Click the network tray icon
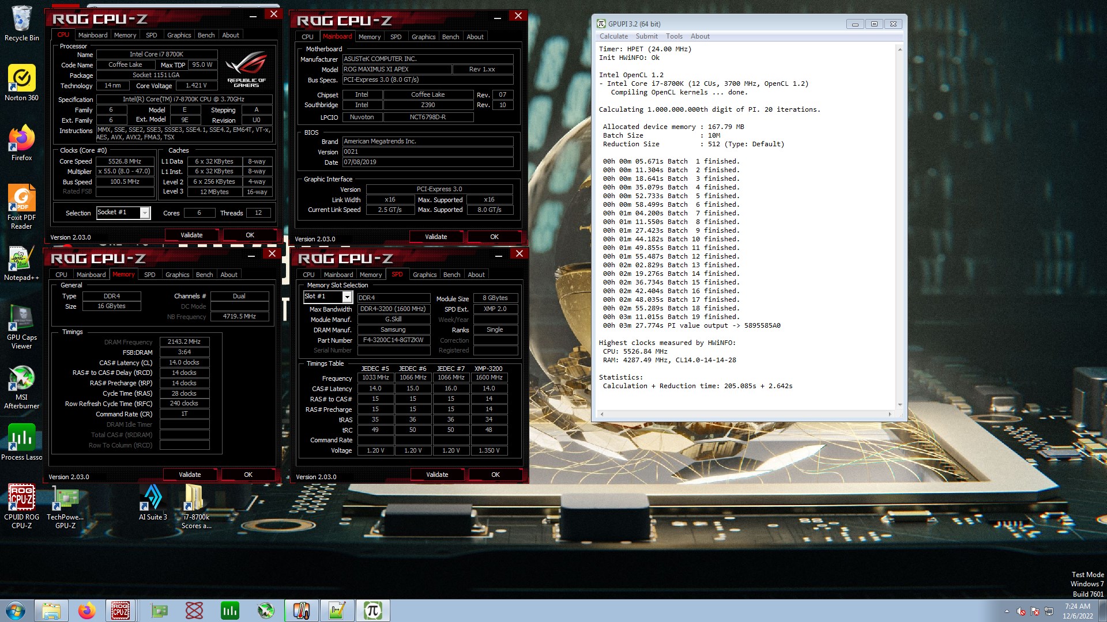1107x622 pixels. [1049, 611]
